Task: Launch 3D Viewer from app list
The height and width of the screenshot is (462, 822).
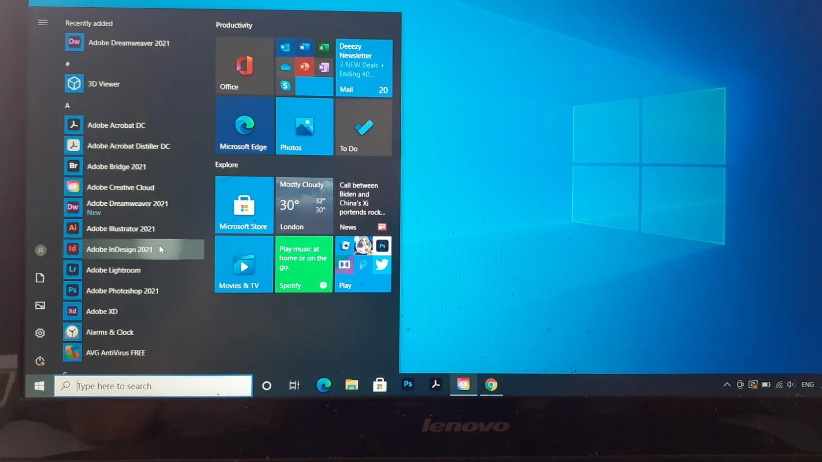Action: (134, 84)
